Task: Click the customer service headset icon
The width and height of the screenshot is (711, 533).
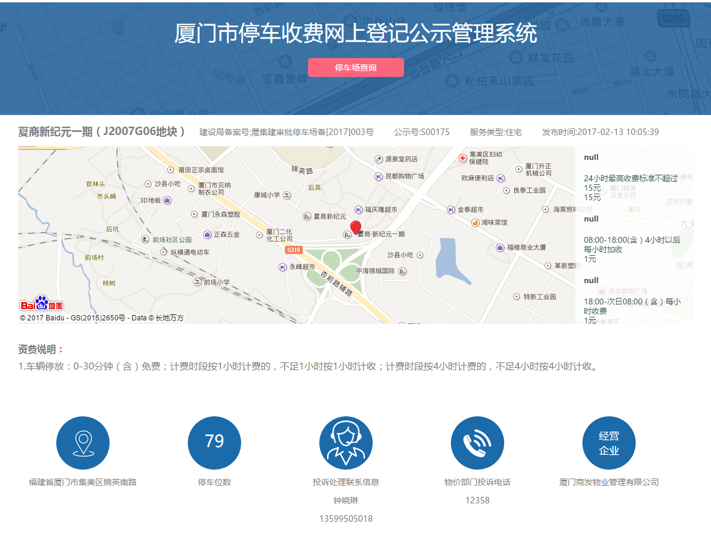Action: coord(346,443)
